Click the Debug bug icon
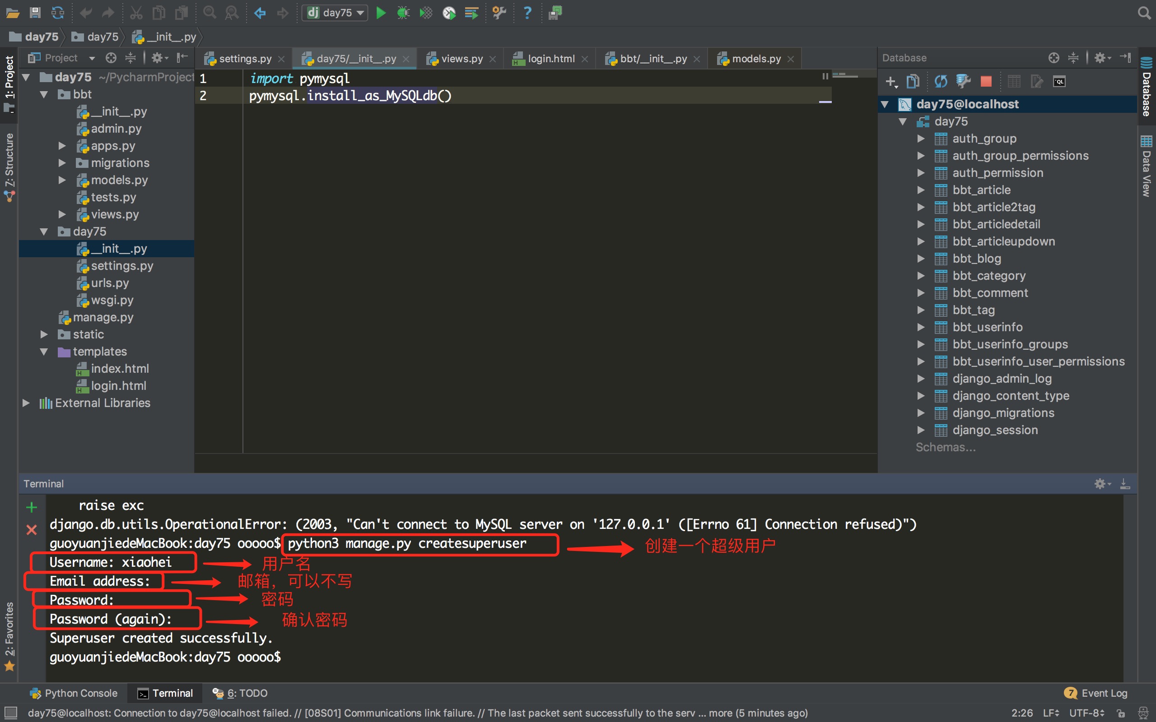 (x=403, y=13)
